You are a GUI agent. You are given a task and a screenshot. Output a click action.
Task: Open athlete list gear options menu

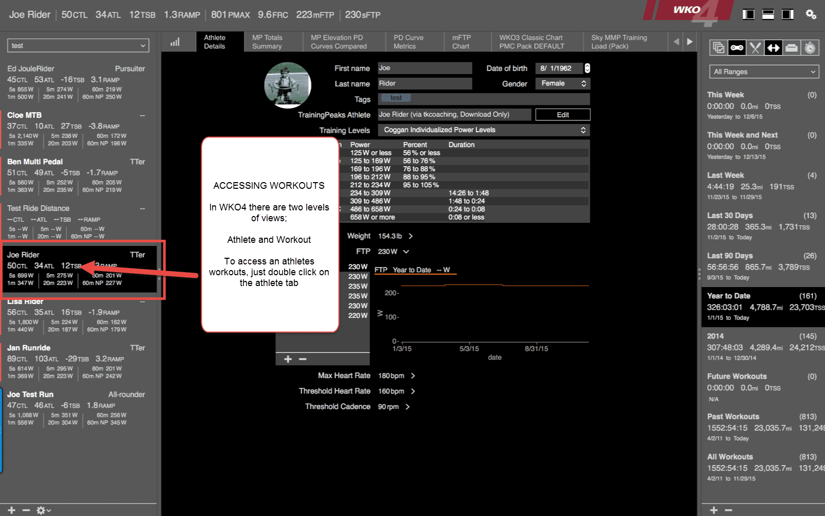(x=43, y=510)
